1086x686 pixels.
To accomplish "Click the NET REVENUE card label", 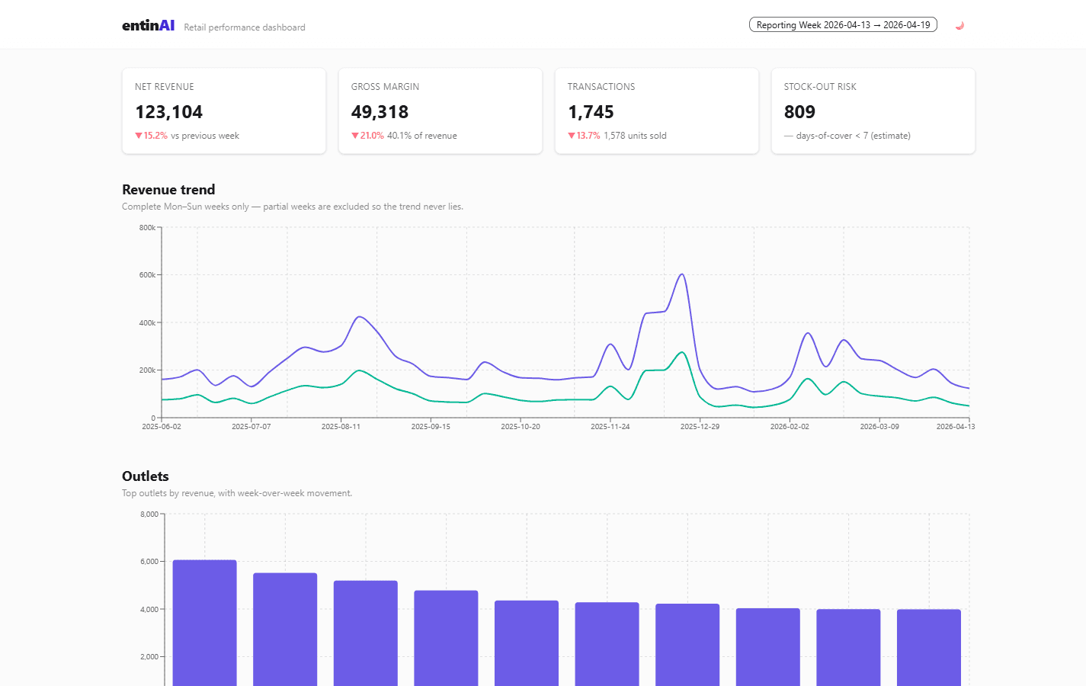I will click(165, 87).
